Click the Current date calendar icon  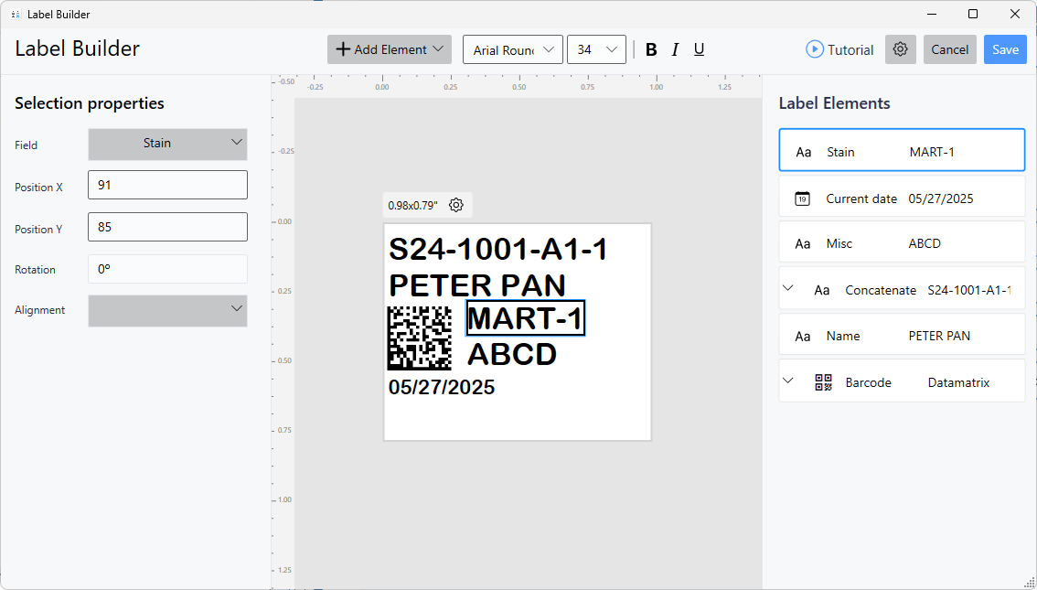tap(802, 198)
